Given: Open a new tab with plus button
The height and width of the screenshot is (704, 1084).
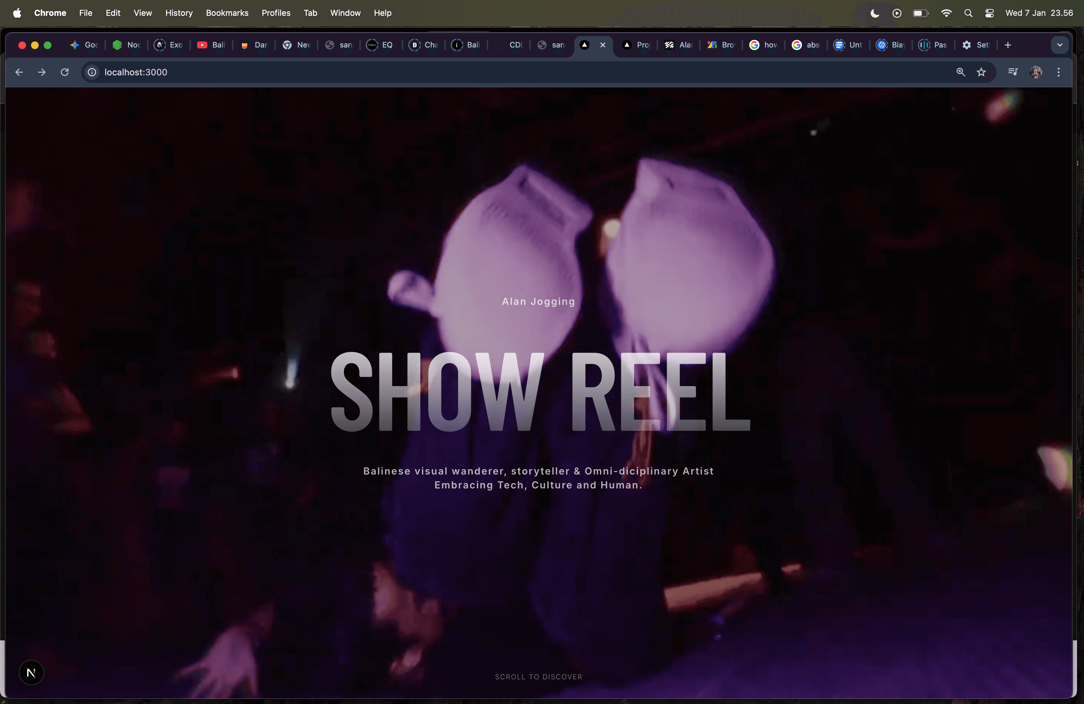Looking at the screenshot, I should coord(1008,45).
